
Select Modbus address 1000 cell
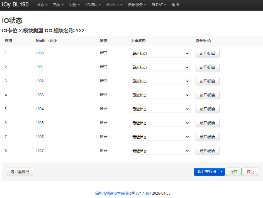click(40, 53)
